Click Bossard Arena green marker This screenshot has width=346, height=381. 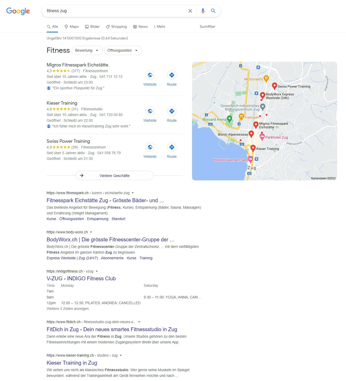(x=229, y=119)
